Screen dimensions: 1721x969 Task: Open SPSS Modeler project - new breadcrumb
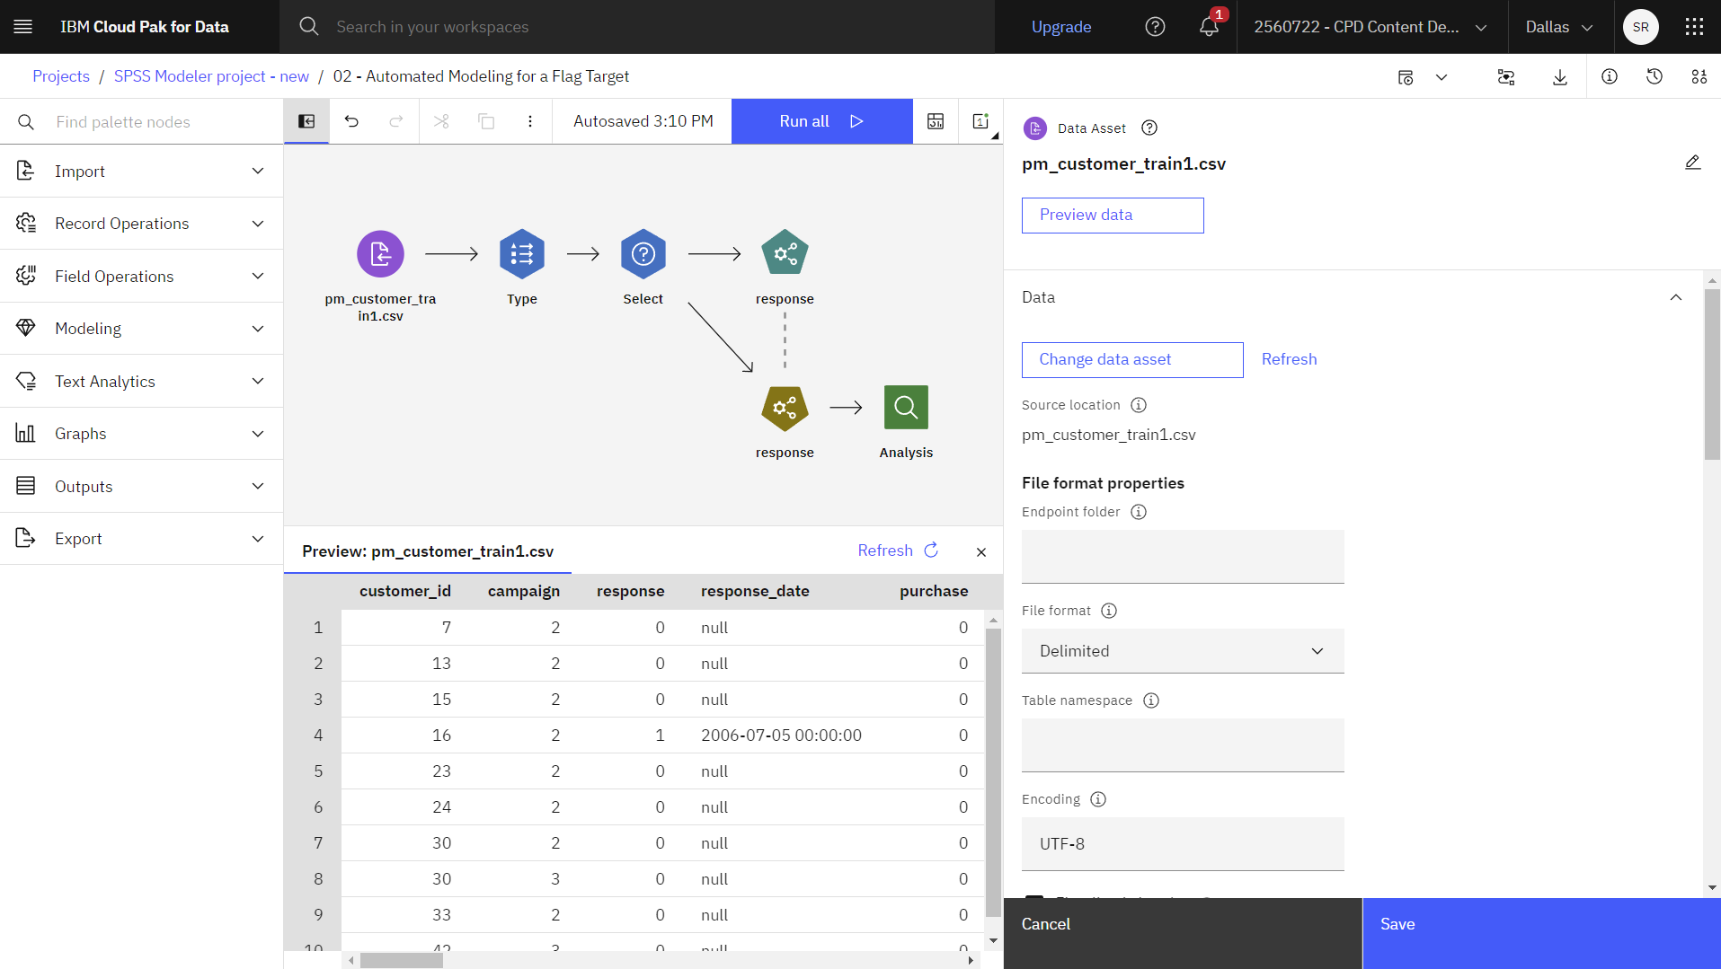click(x=211, y=76)
